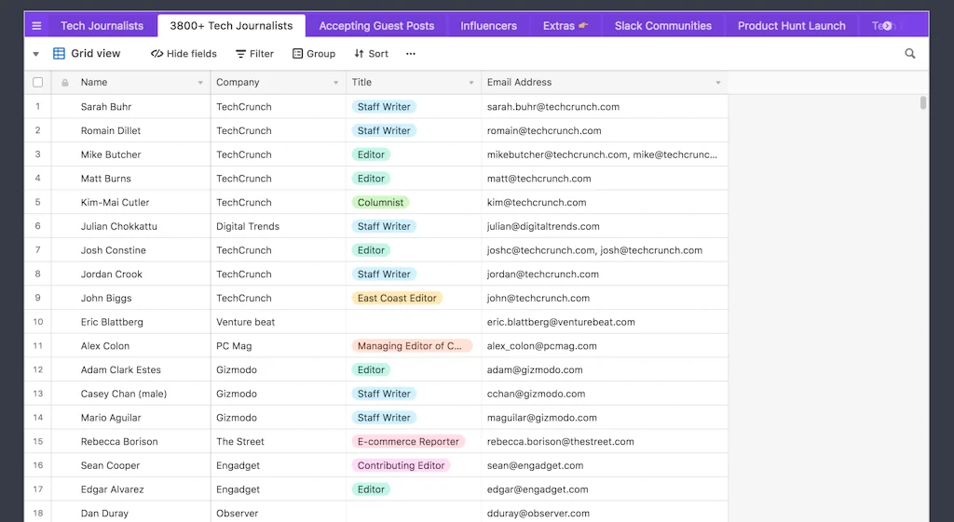Image resolution: width=954 pixels, height=522 pixels.
Task: Click the empty Title cell for Eric Blattberg
Action: click(x=414, y=322)
